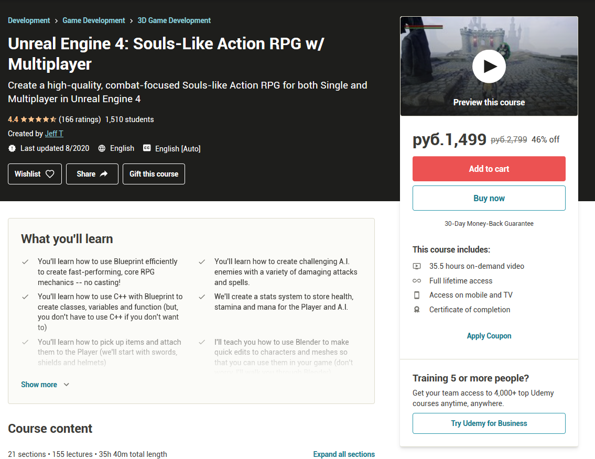Play the course preview video
Image resolution: width=595 pixels, height=459 pixels.
pos(489,67)
